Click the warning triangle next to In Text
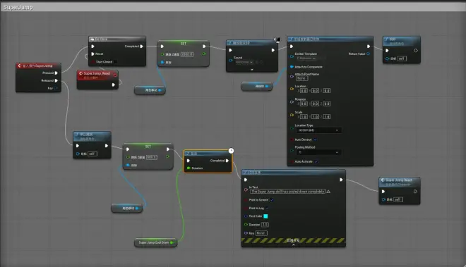 328,192
